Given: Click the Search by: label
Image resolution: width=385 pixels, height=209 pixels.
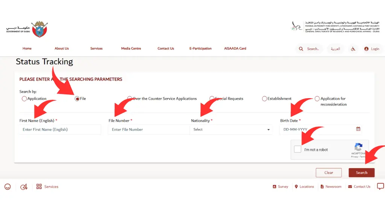Looking at the screenshot, I should [x=28, y=91].
